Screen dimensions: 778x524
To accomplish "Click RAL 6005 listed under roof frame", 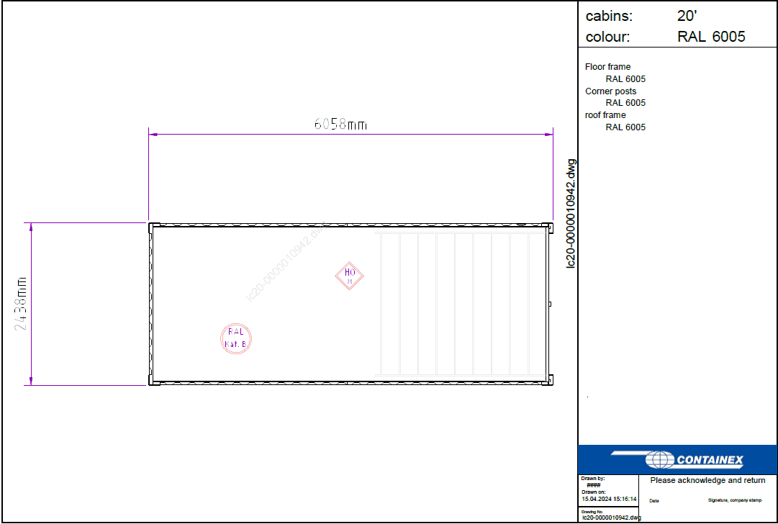I will click(625, 127).
